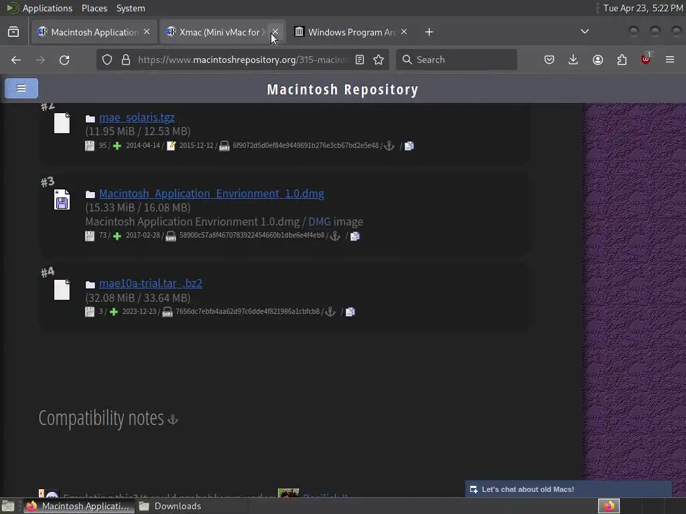Click Firefox workspace switcher icon
686x514 pixels.
pos(609,506)
